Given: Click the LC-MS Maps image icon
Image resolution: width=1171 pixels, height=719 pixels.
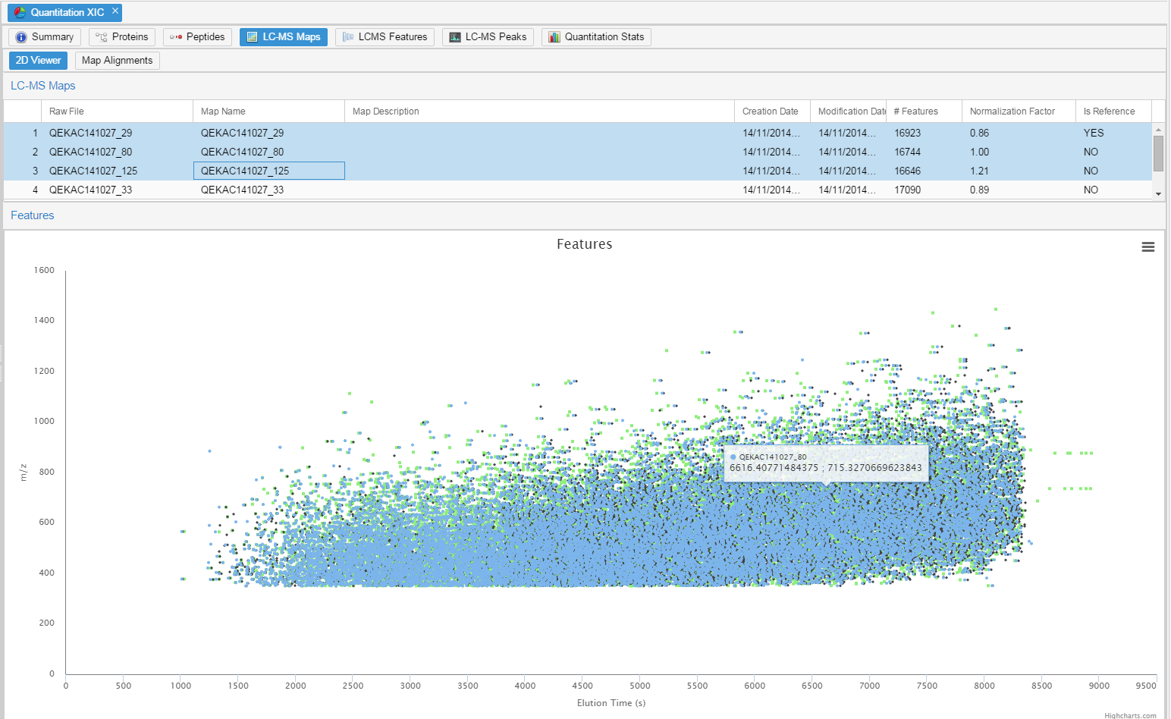Looking at the screenshot, I should point(253,37).
